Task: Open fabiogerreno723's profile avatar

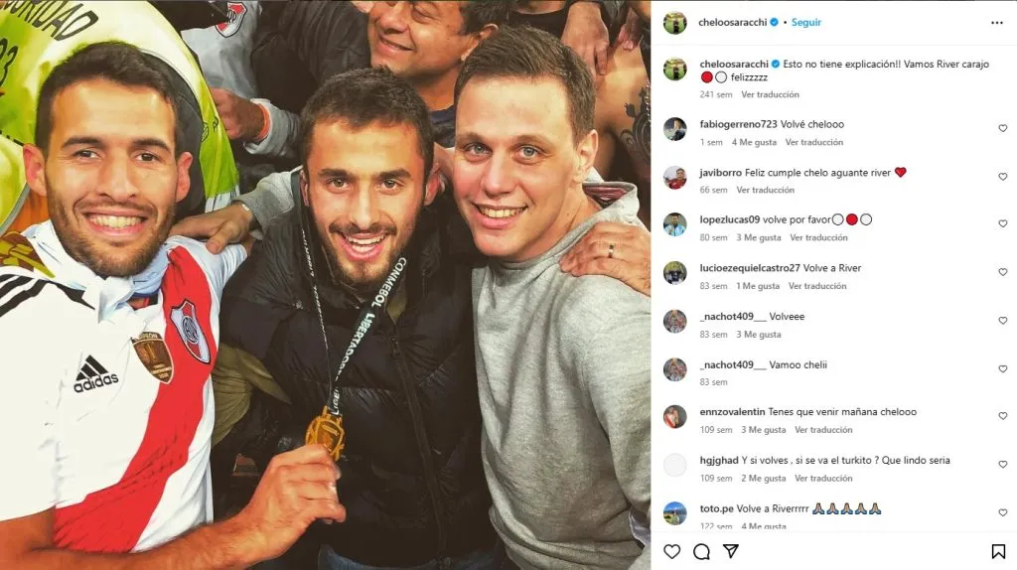Action: [x=675, y=129]
